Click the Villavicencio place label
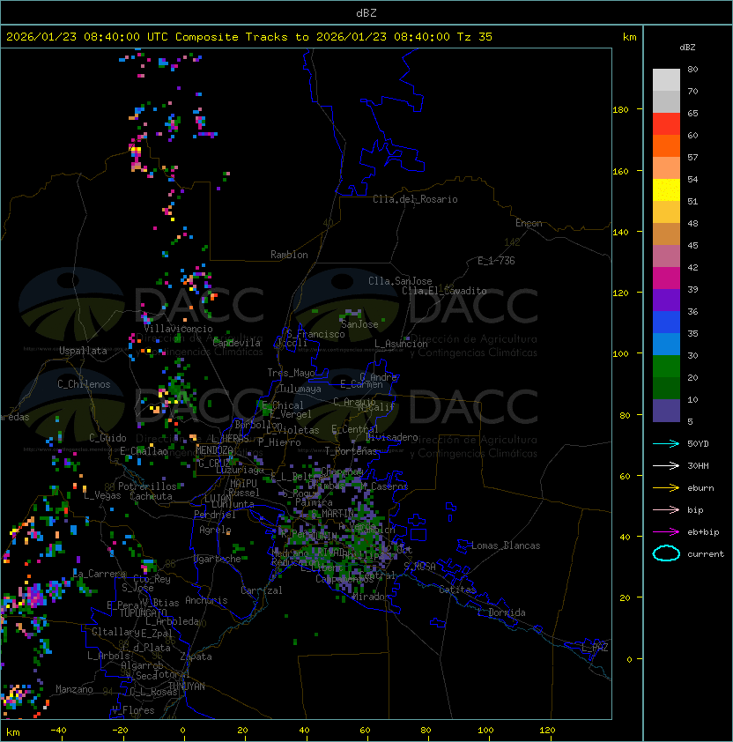 click(178, 329)
